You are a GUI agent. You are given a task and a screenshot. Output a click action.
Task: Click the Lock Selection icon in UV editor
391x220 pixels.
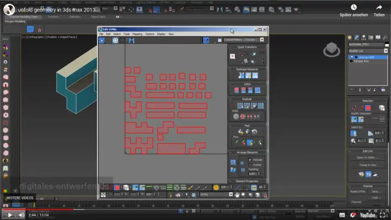tap(171, 195)
